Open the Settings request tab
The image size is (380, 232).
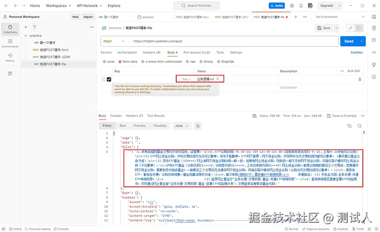236,52
